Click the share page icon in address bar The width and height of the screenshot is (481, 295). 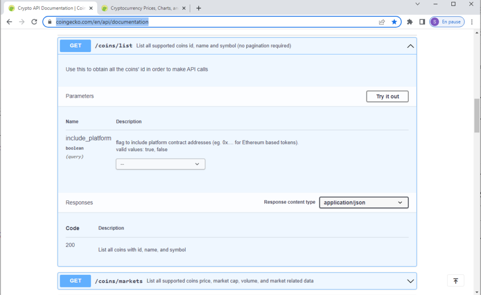tap(382, 22)
